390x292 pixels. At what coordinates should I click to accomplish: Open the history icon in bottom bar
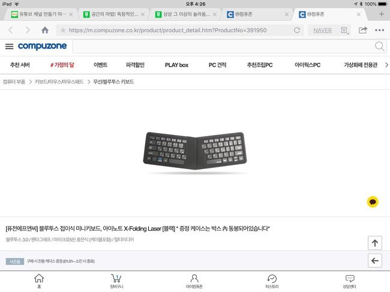[272, 281]
